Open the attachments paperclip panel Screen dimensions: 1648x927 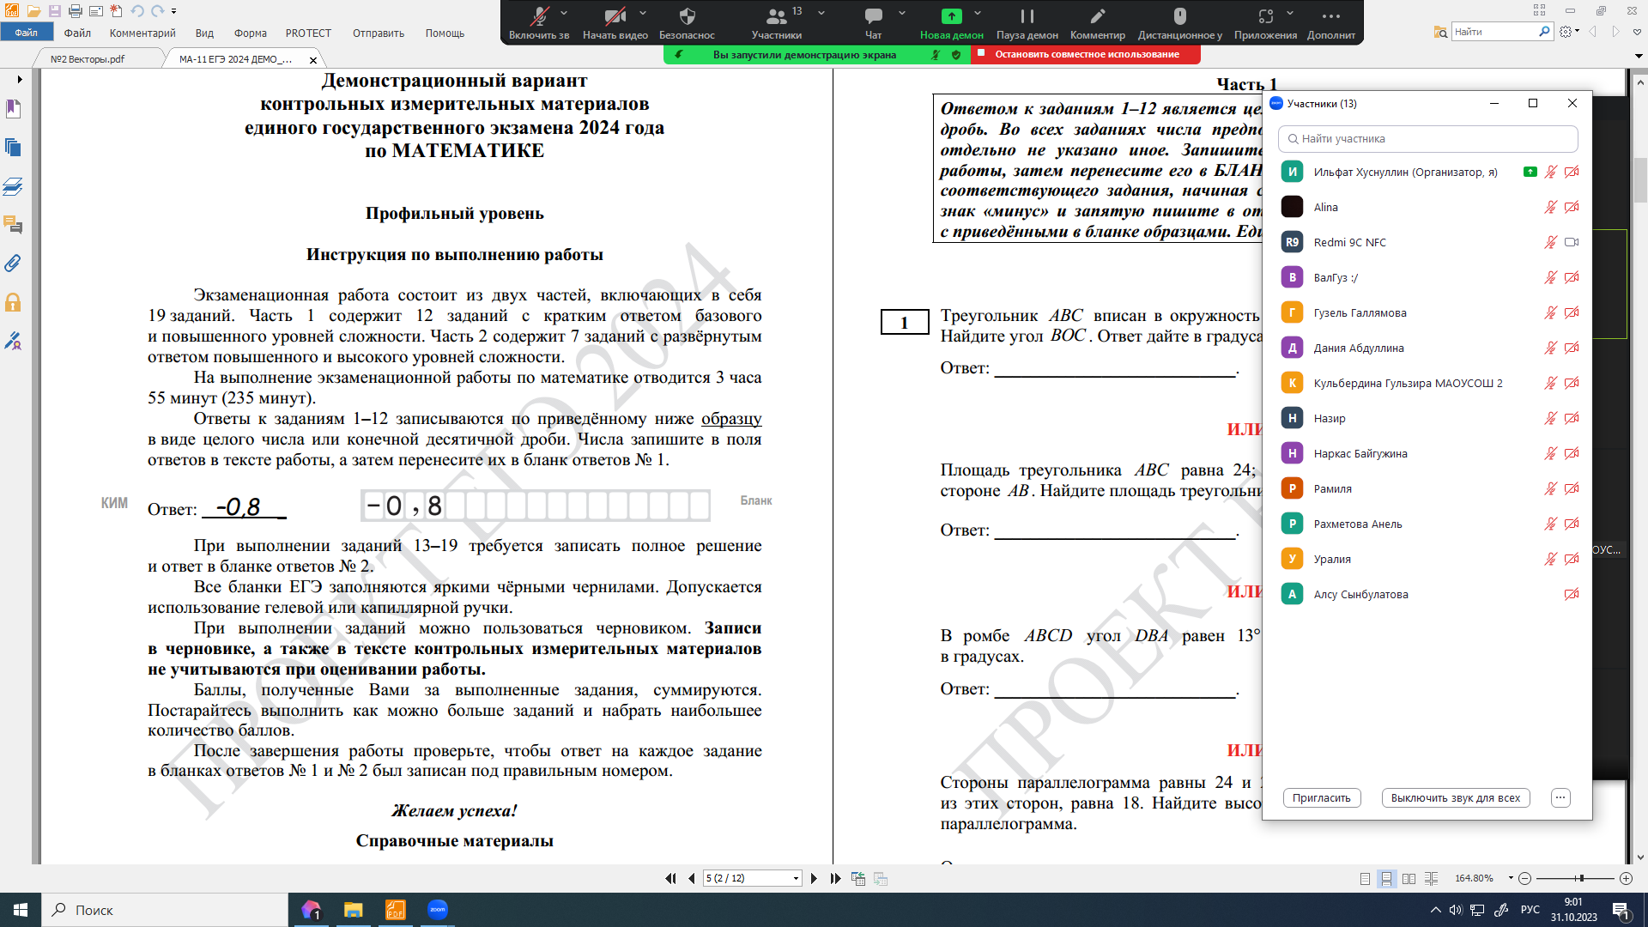(x=13, y=264)
